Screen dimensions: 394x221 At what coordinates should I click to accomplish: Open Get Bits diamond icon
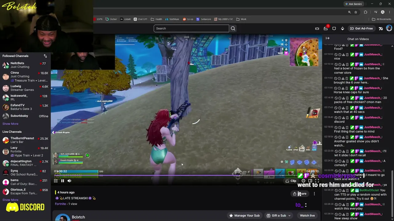click(342, 29)
